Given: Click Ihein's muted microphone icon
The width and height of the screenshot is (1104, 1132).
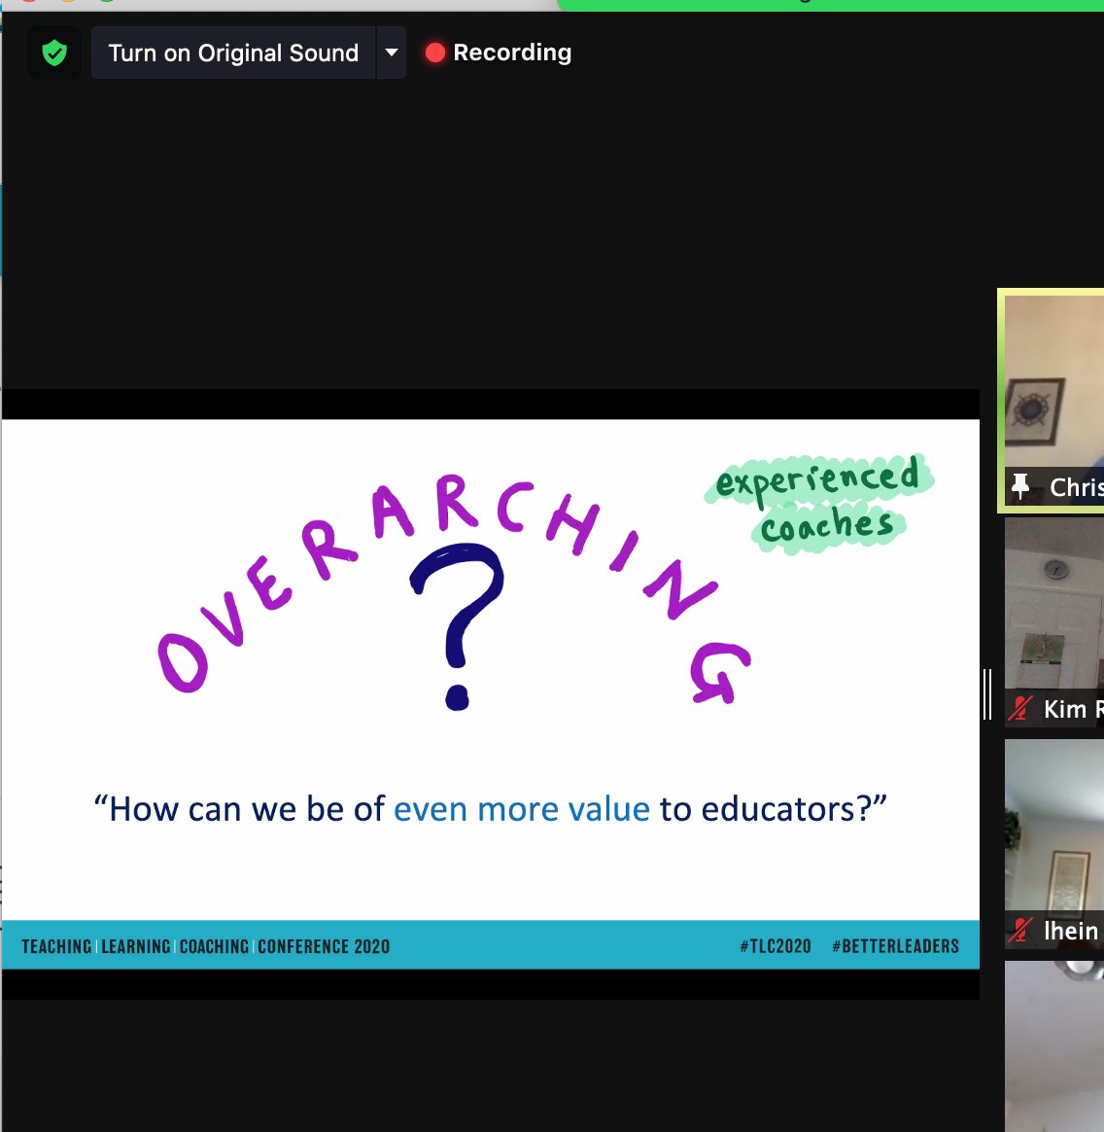Looking at the screenshot, I should (x=1019, y=932).
